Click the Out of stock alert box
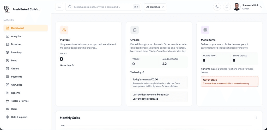 (x=229, y=81)
